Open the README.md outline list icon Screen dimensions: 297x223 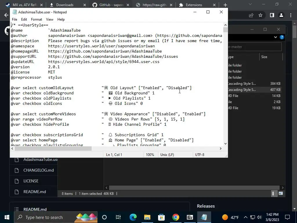(x=17, y=209)
